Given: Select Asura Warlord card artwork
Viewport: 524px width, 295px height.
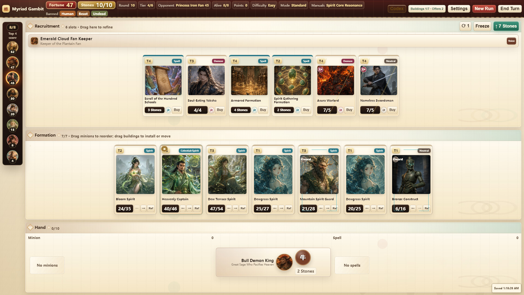Looking at the screenshot, I should 335,80.
